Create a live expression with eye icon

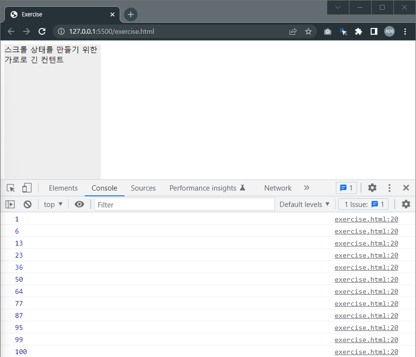click(79, 204)
